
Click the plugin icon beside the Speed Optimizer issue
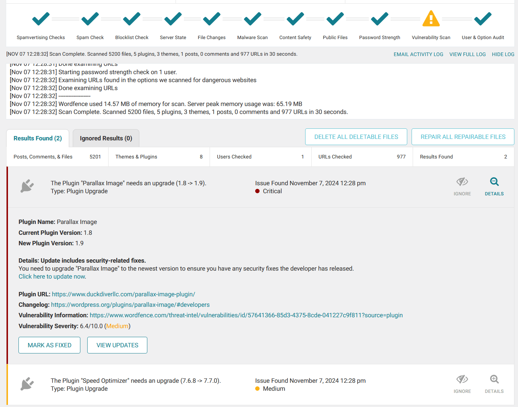(x=27, y=384)
